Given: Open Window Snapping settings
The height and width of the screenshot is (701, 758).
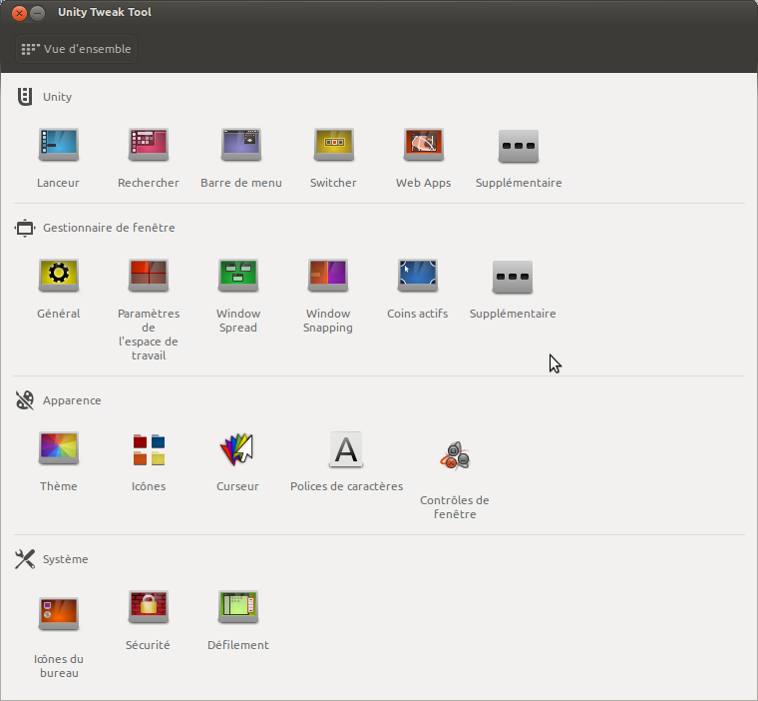Looking at the screenshot, I should (x=328, y=276).
